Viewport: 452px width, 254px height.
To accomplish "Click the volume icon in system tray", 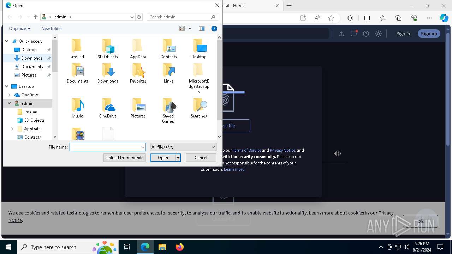I will [x=406, y=247].
